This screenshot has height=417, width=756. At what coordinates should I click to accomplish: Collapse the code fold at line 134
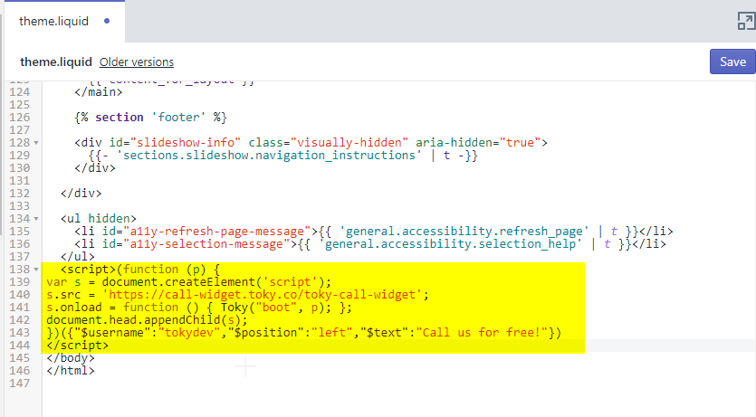[x=36, y=219]
